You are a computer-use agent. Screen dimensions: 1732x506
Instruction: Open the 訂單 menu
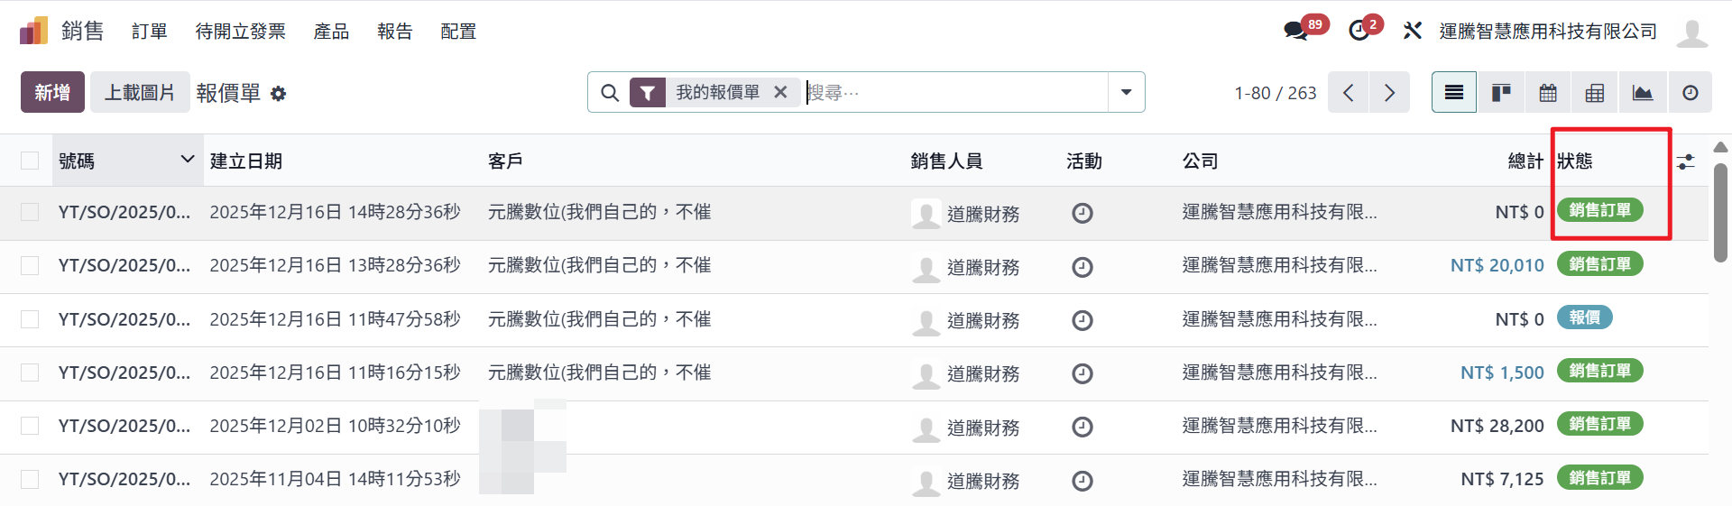click(150, 32)
